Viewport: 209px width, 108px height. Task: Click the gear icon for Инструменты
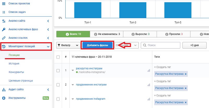(x=4, y=98)
